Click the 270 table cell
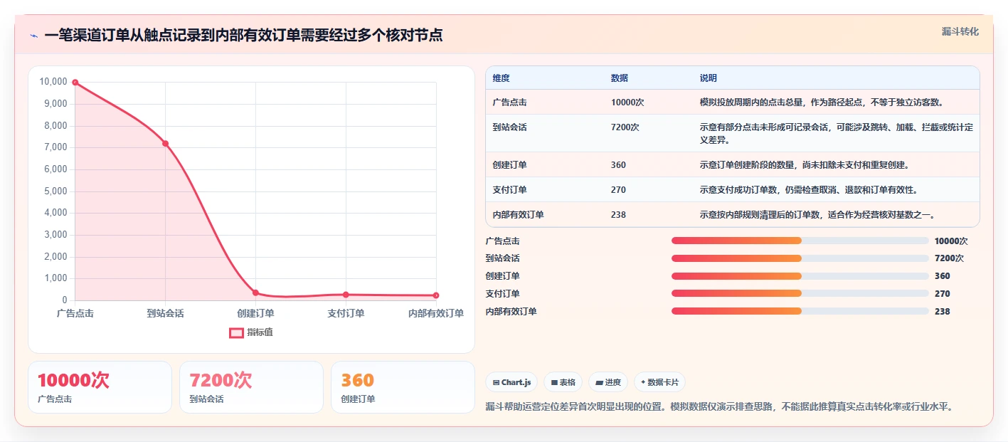The height and width of the screenshot is (442, 1008). coord(618,190)
